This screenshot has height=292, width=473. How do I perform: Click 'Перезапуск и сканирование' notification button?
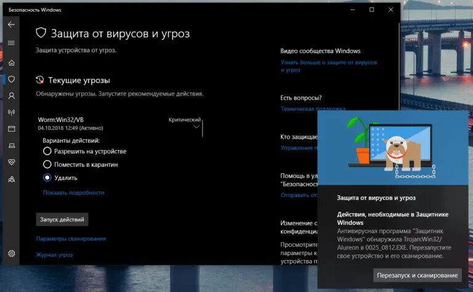(418, 275)
